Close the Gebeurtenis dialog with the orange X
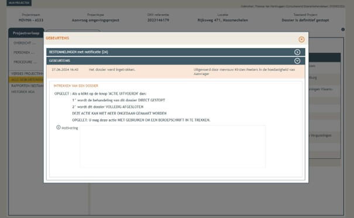This screenshot has width=354, height=218. [x=301, y=40]
